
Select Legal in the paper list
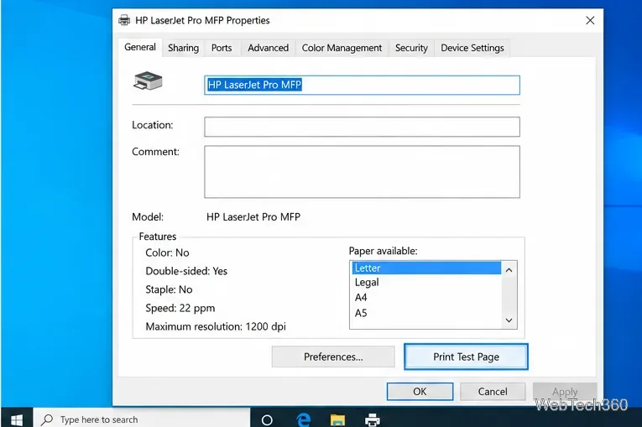tap(426, 283)
